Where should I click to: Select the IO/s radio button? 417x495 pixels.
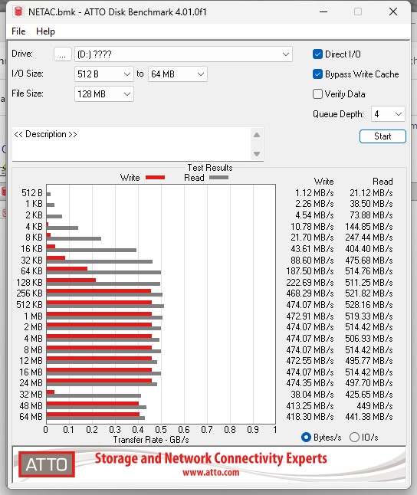(354, 438)
